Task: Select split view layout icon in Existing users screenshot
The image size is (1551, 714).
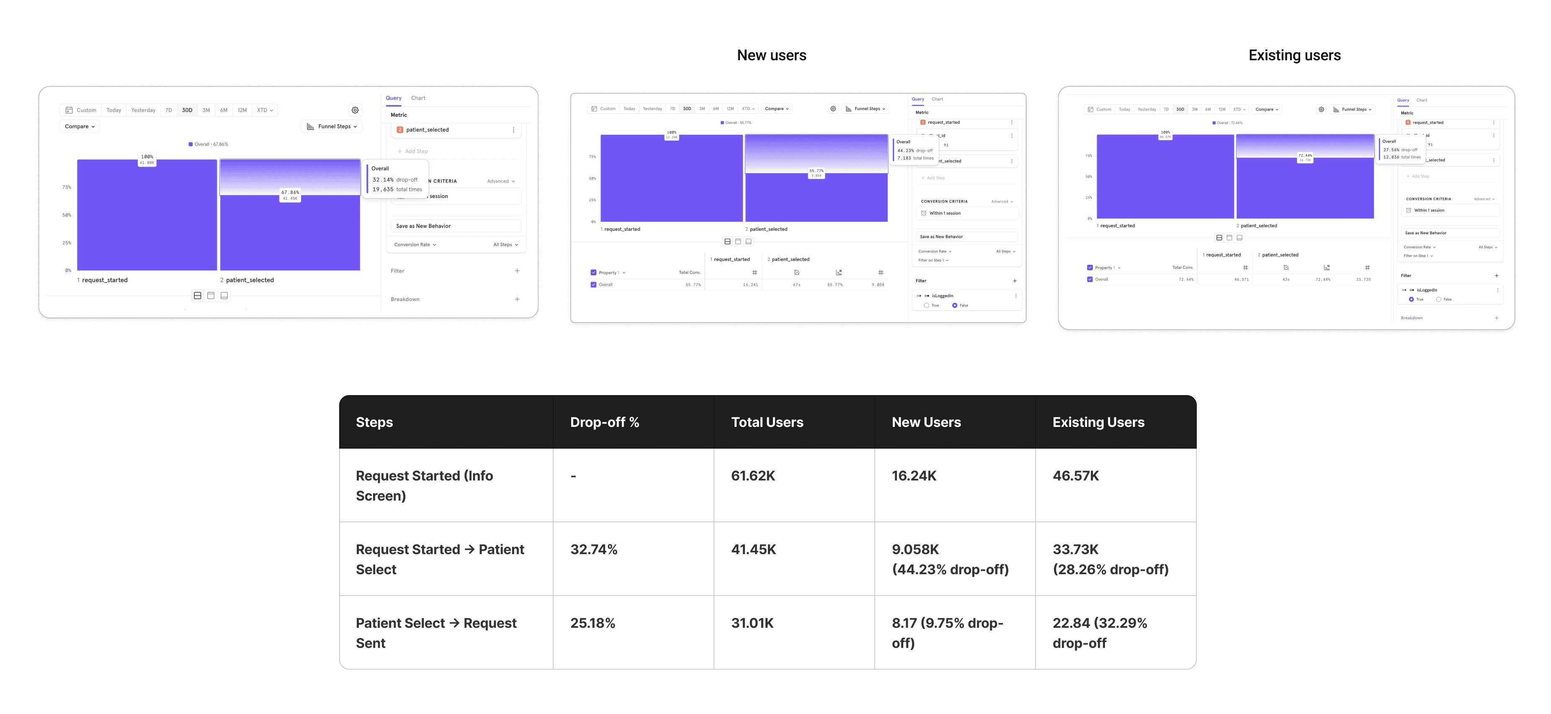Action: click(1219, 238)
